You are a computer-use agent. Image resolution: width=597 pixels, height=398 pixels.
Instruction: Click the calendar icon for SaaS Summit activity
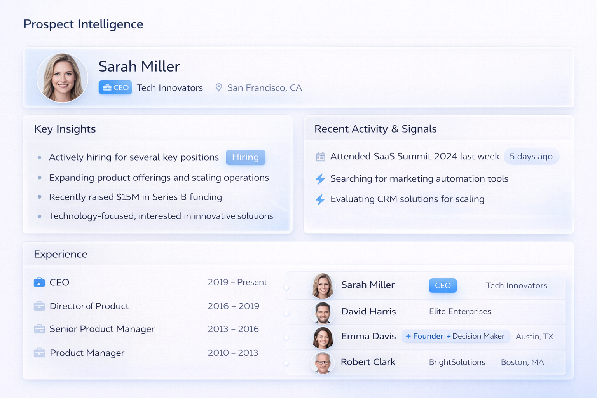(x=320, y=156)
